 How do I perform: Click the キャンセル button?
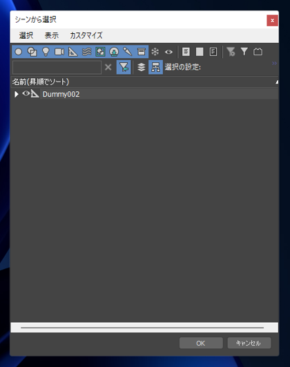pos(249,343)
